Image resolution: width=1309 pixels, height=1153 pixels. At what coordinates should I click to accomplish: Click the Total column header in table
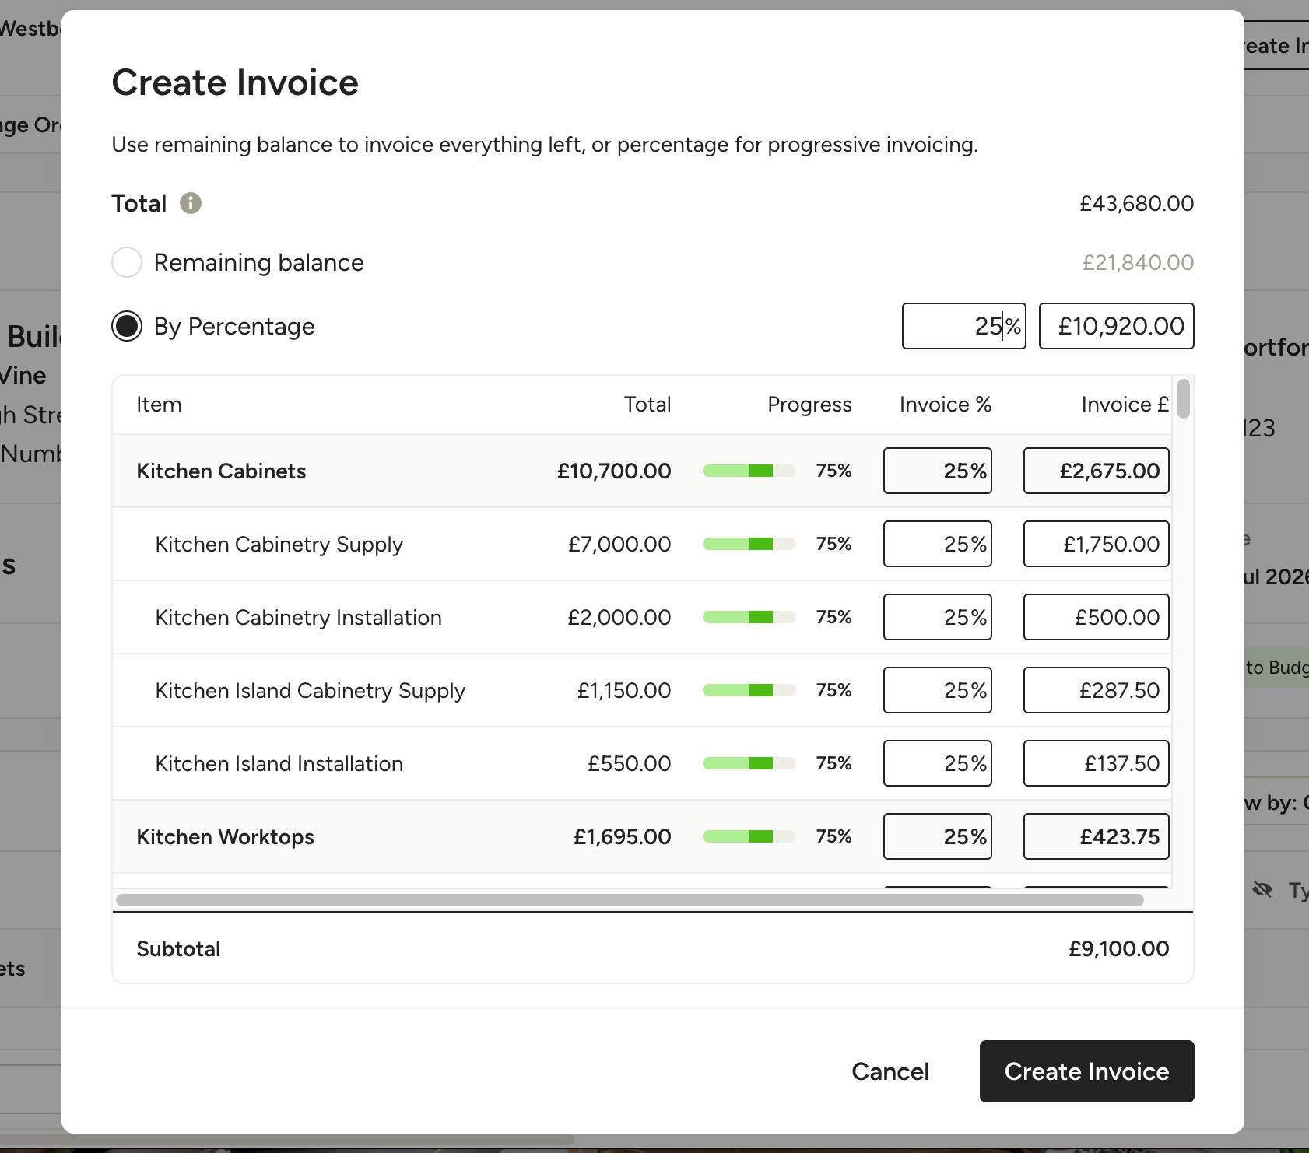coord(647,405)
